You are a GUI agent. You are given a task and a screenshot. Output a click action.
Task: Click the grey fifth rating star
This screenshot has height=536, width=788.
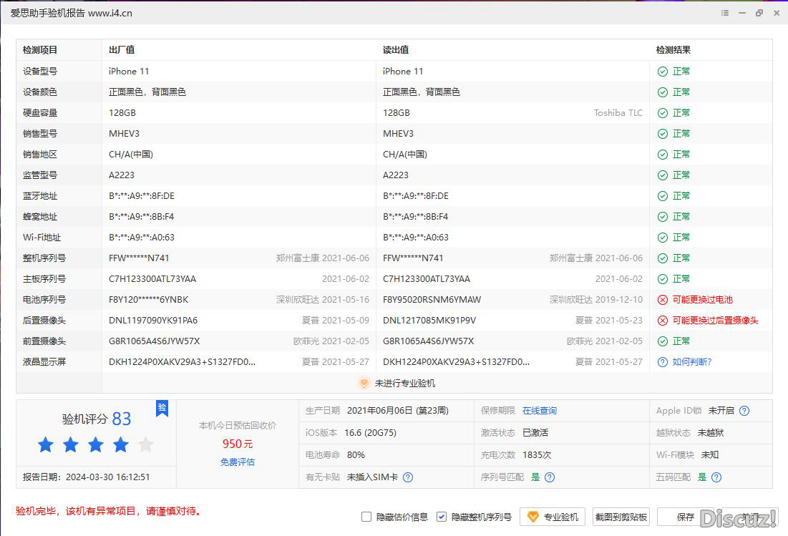146,444
